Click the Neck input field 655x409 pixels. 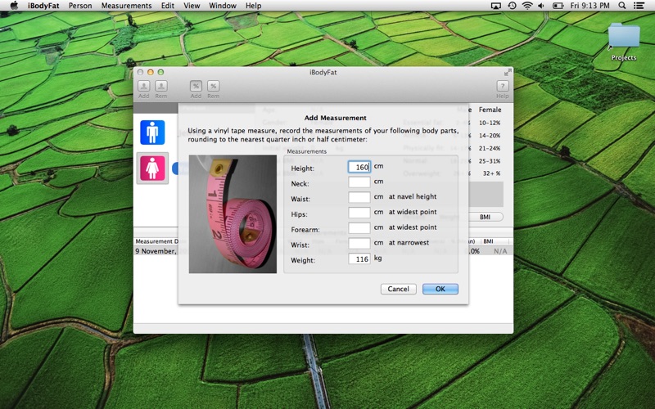(x=359, y=182)
